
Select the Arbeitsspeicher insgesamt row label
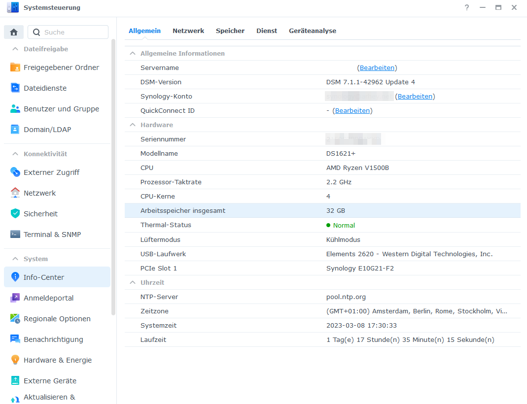(x=183, y=210)
